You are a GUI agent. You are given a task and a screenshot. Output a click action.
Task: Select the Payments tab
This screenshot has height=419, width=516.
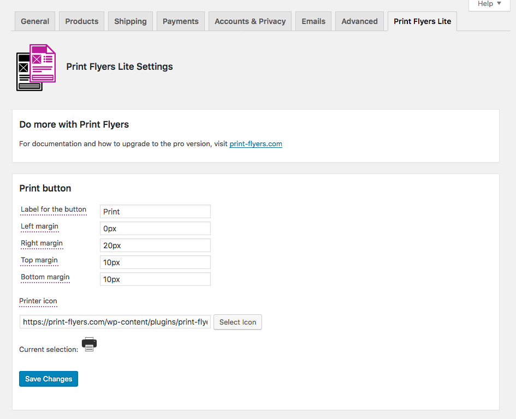tap(181, 21)
